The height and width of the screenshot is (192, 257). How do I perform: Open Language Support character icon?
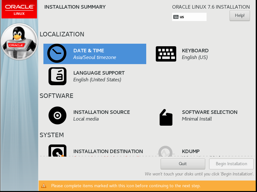[x=57, y=76]
